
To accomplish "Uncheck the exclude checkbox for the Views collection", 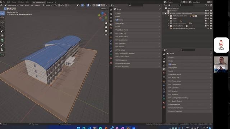I will click(x=206, y=18).
